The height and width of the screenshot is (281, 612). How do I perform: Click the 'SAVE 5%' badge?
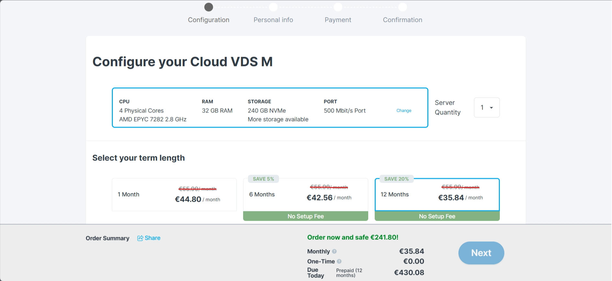263,179
